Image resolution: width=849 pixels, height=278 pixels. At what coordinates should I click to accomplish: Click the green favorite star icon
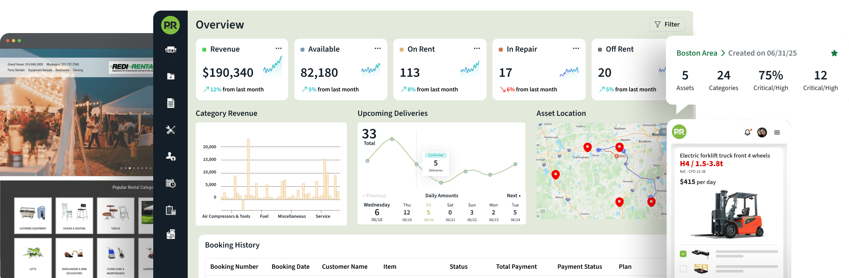pos(834,53)
